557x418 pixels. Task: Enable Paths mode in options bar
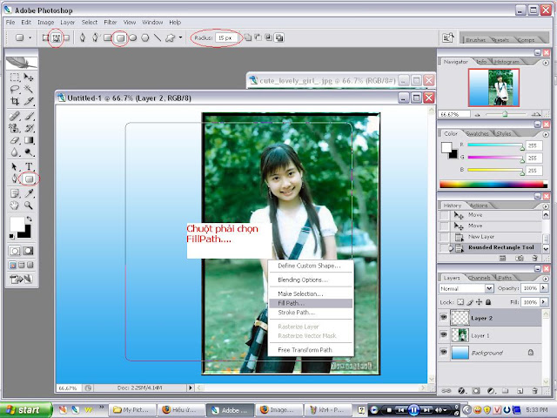56,37
